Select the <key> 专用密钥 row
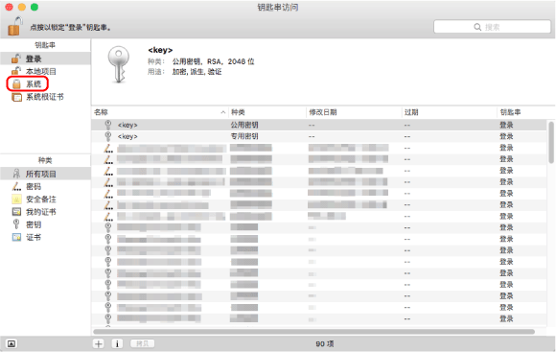 [319, 136]
